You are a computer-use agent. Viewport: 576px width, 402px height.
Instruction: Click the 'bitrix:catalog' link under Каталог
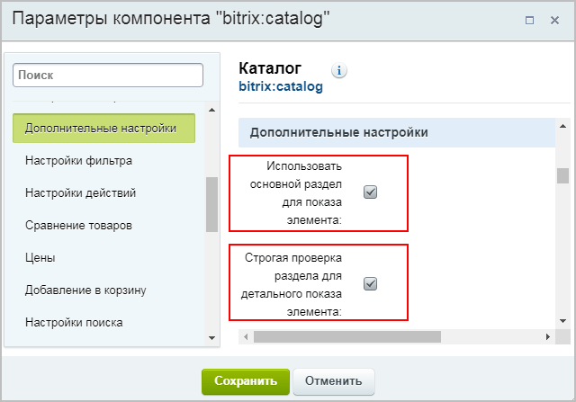[281, 86]
